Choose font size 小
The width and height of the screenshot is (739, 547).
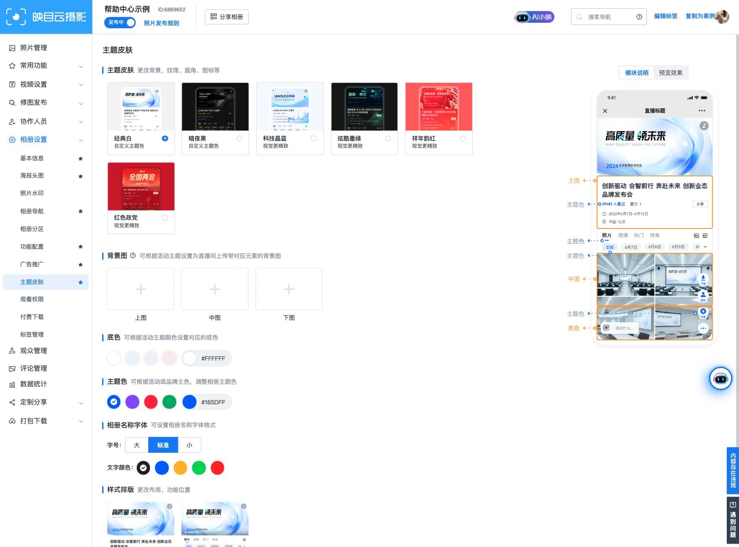[x=189, y=445]
